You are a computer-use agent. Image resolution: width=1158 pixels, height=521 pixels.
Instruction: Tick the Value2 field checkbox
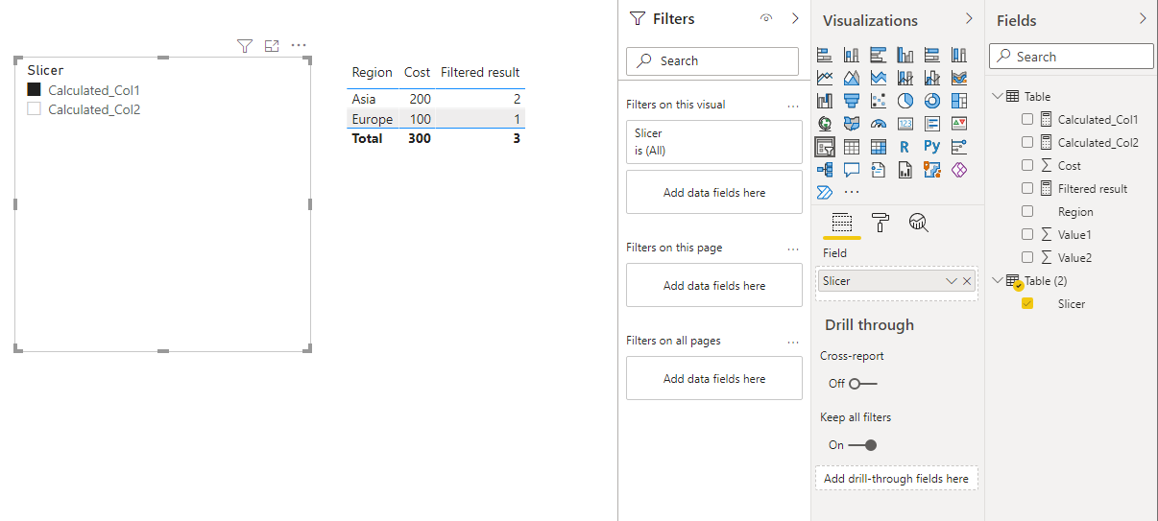tap(1027, 257)
